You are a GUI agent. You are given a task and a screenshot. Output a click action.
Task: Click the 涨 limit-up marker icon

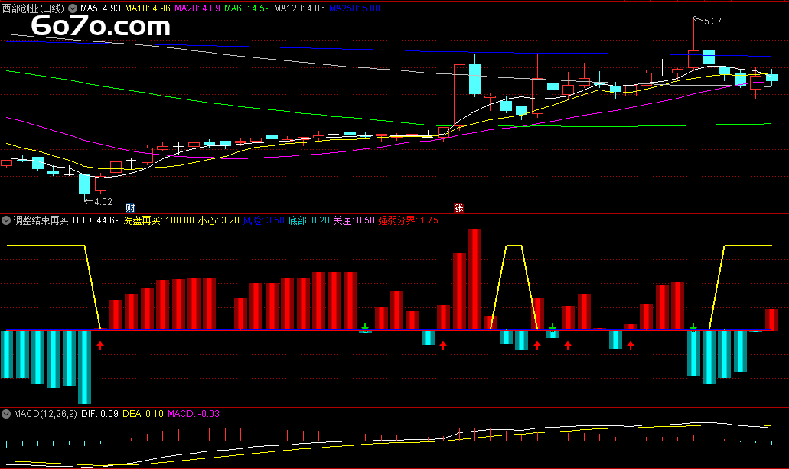pyautogui.click(x=458, y=208)
